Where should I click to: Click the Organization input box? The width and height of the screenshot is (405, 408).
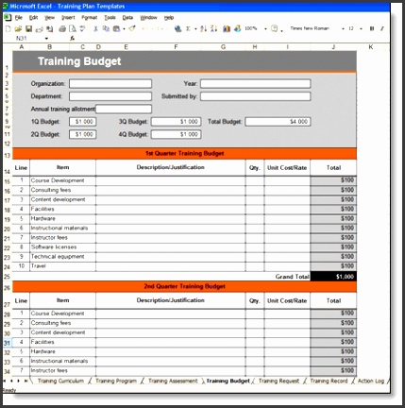[x=110, y=84]
